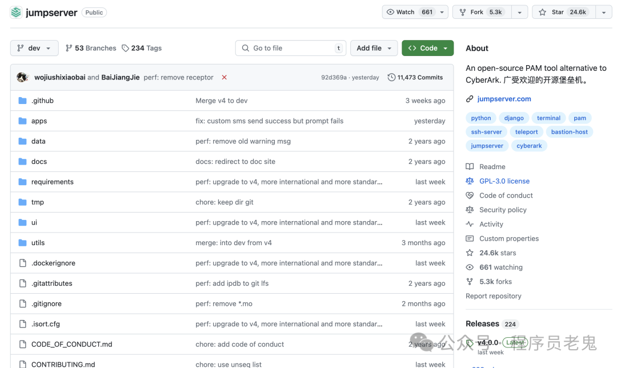This screenshot has width=617, height=368.
Task: View 53 Branches list
Action: 91,48
